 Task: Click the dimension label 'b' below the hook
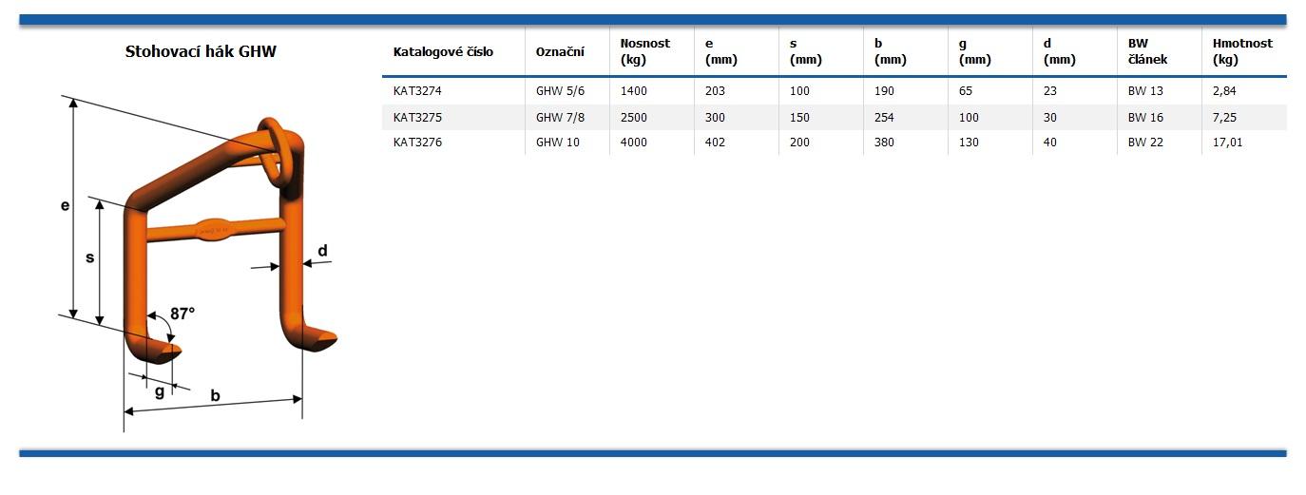pyautogui.click(x=216, y=395)
